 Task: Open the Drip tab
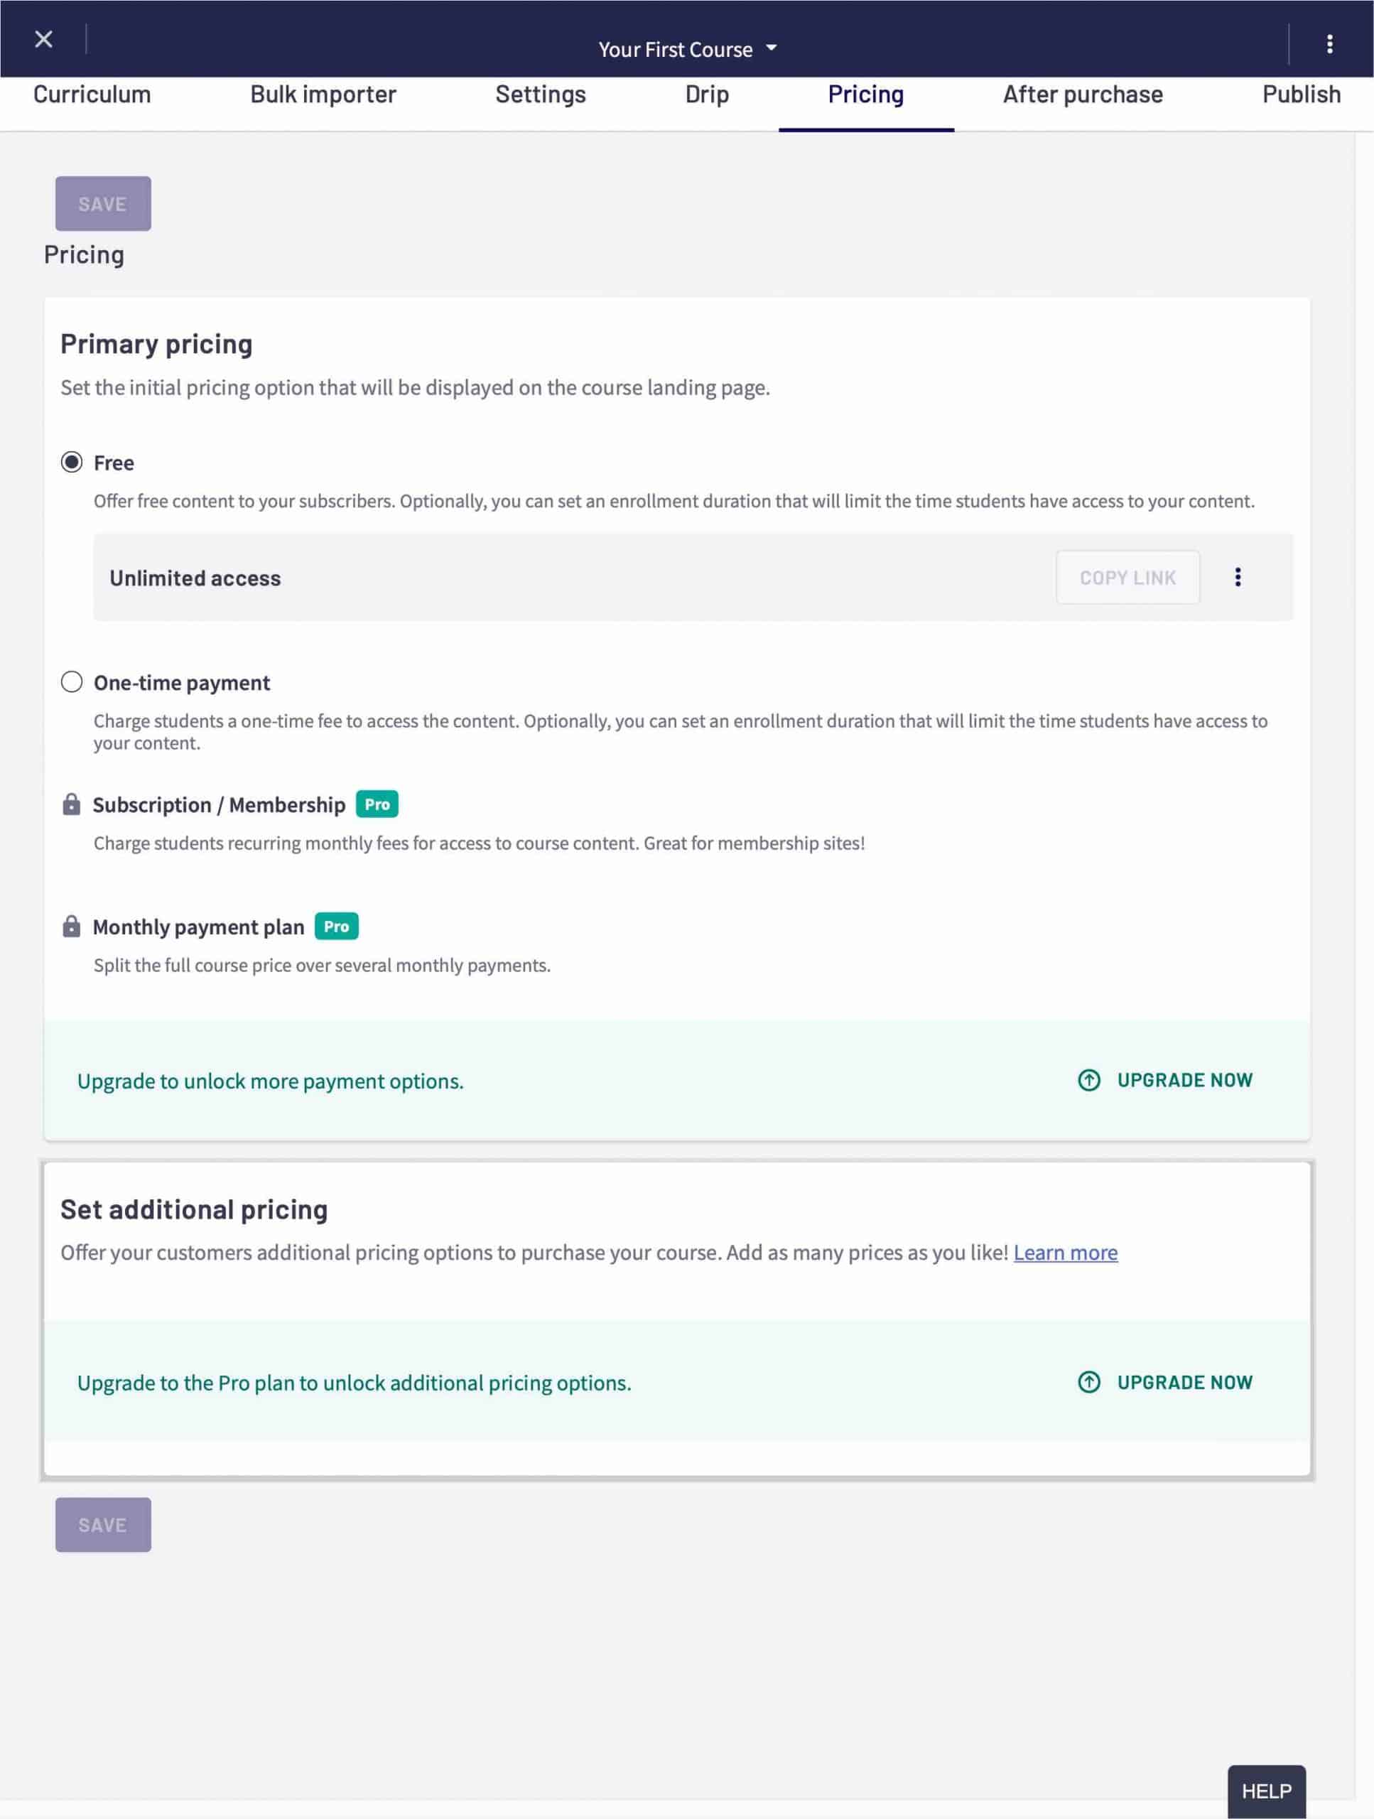point(706,95)
